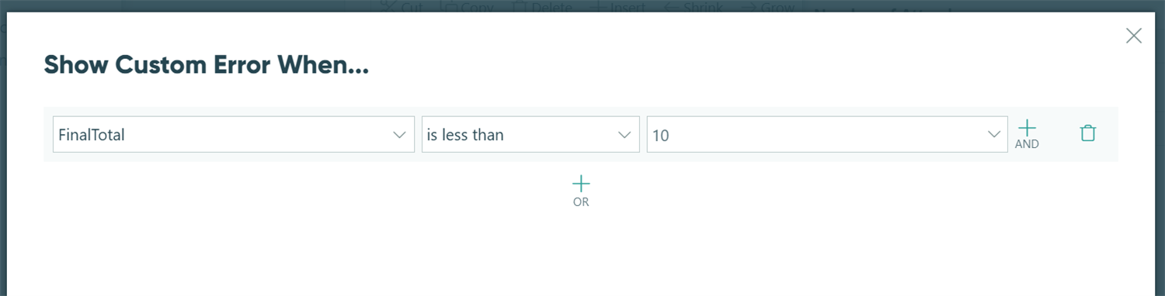Click the 'Show Custom Error When...' heading
Viewport: 1165px width, 296px height.
(206, 65)
